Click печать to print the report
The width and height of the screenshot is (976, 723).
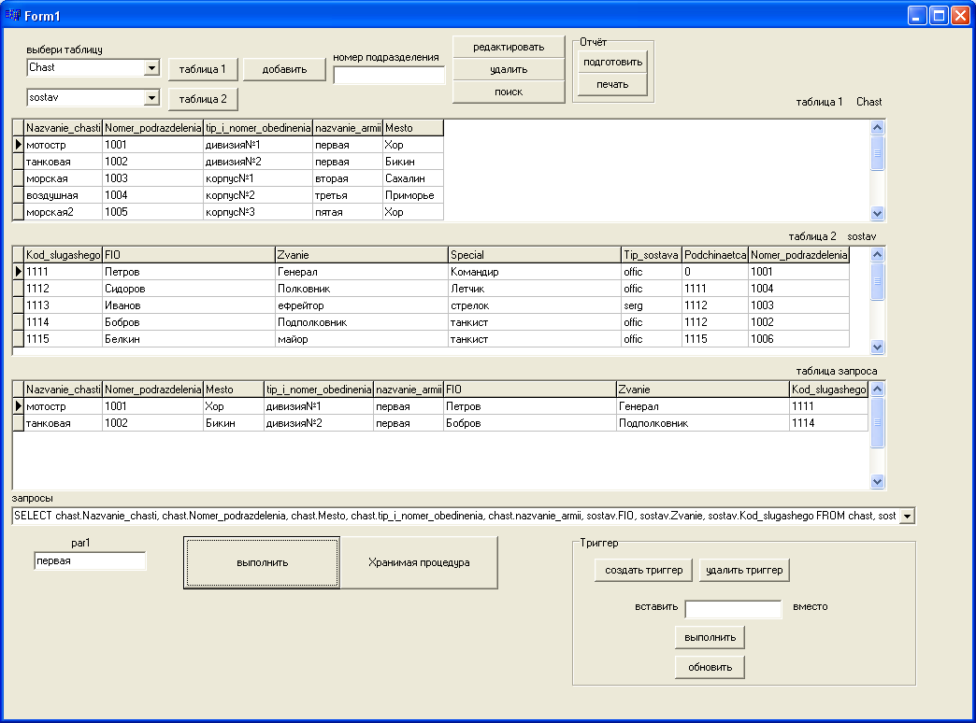point(612,84)
